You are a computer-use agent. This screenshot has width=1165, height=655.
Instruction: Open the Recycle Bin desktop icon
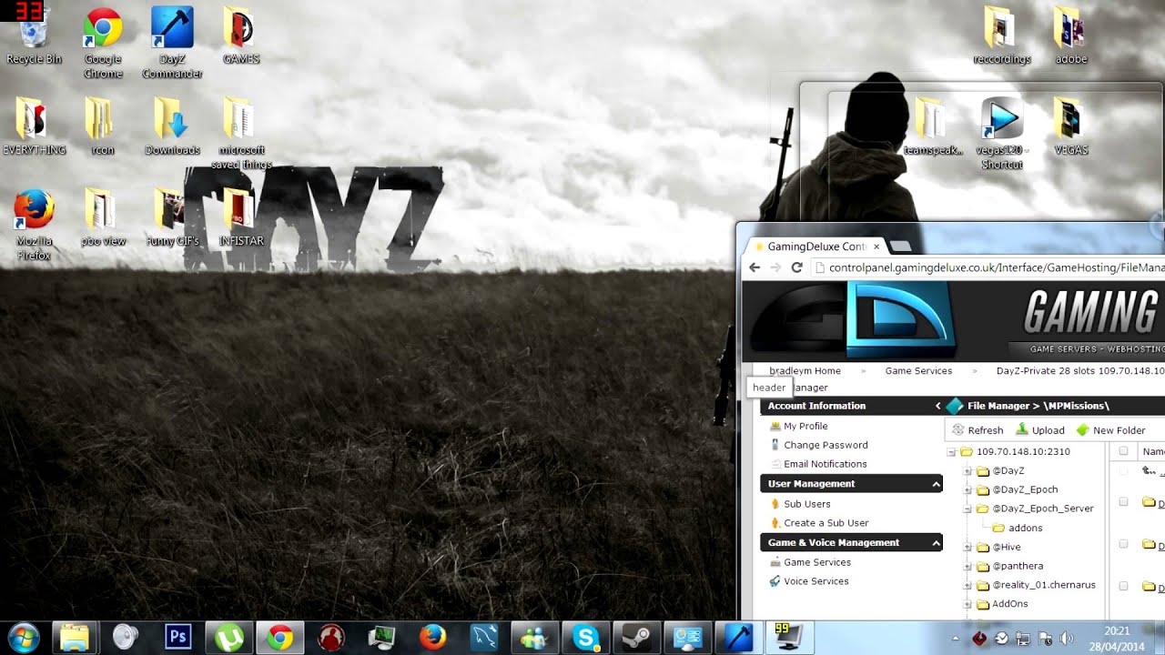[x=35, y=36]
